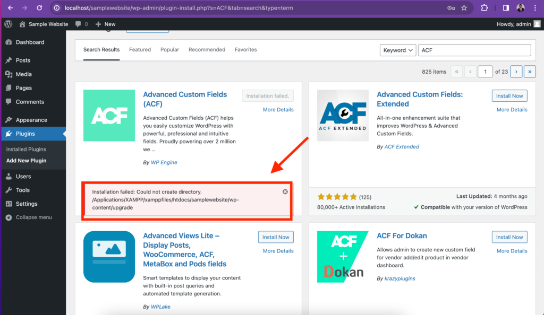Select the Search Results tab
The width and height of the screenshot is (544, 315).
pos(101,50)
